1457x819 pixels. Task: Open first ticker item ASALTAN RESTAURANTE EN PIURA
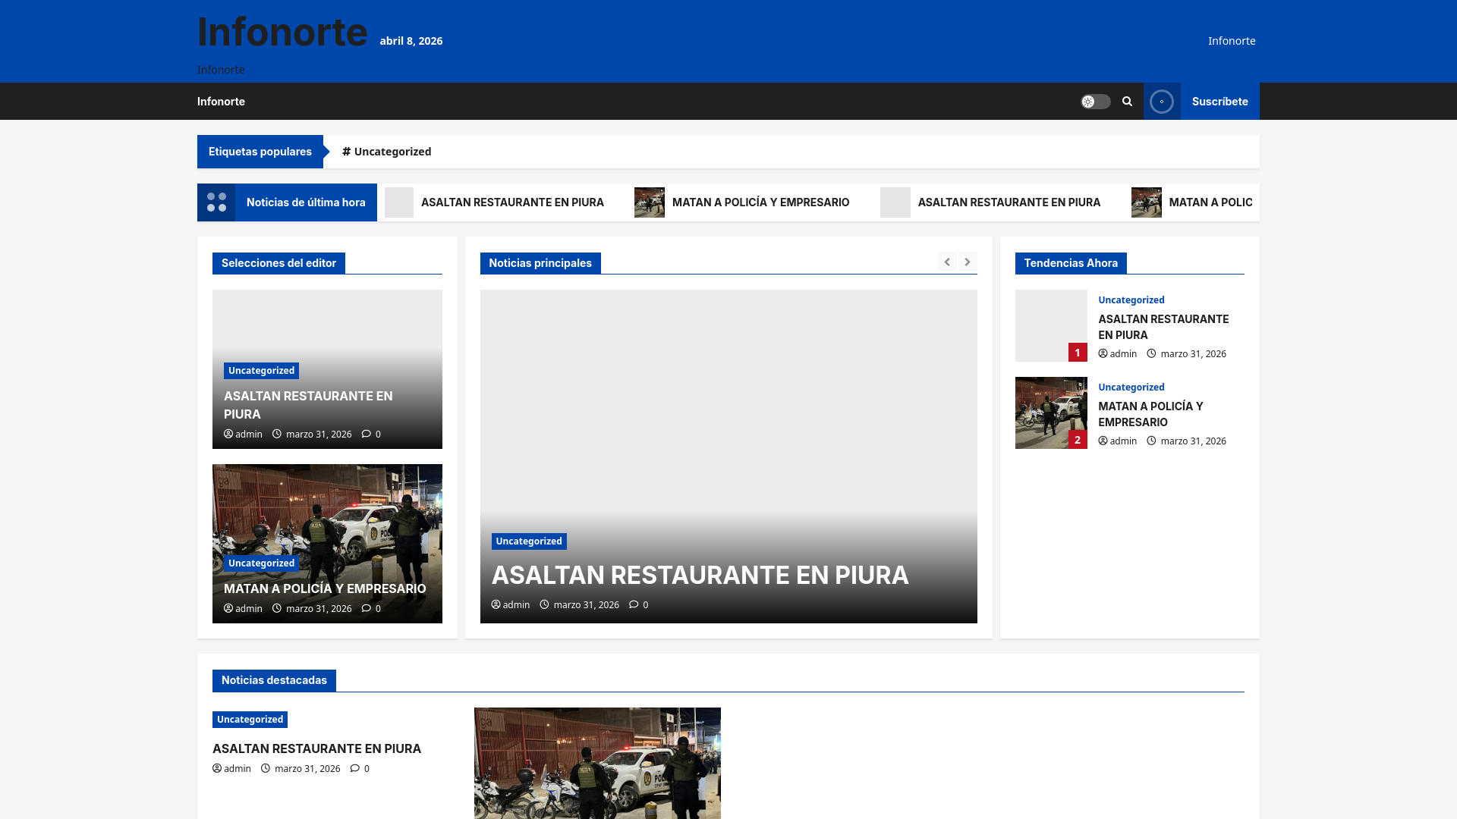pyautogui.click(x=512, y=202)
